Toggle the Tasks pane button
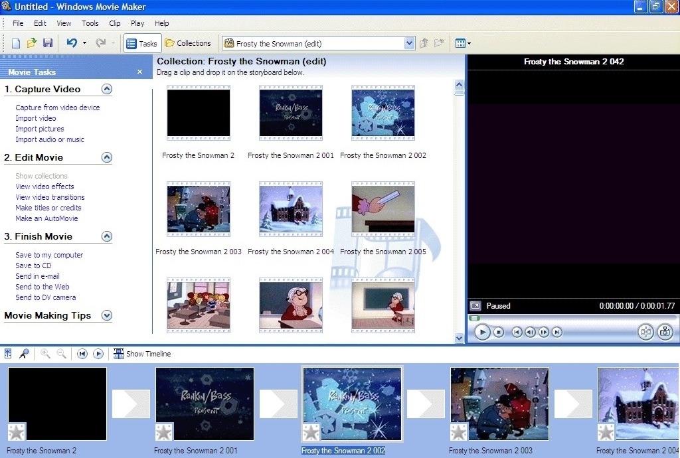The width and height of the screenshot is (680, 458). tap(142, 43)
